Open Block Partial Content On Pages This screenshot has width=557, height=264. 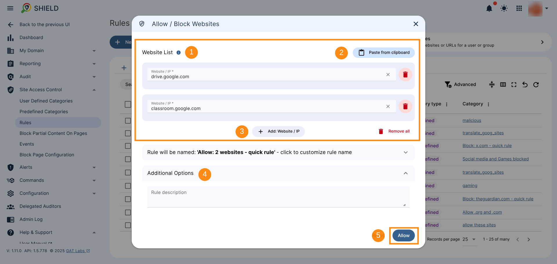[x=53, y=133]
